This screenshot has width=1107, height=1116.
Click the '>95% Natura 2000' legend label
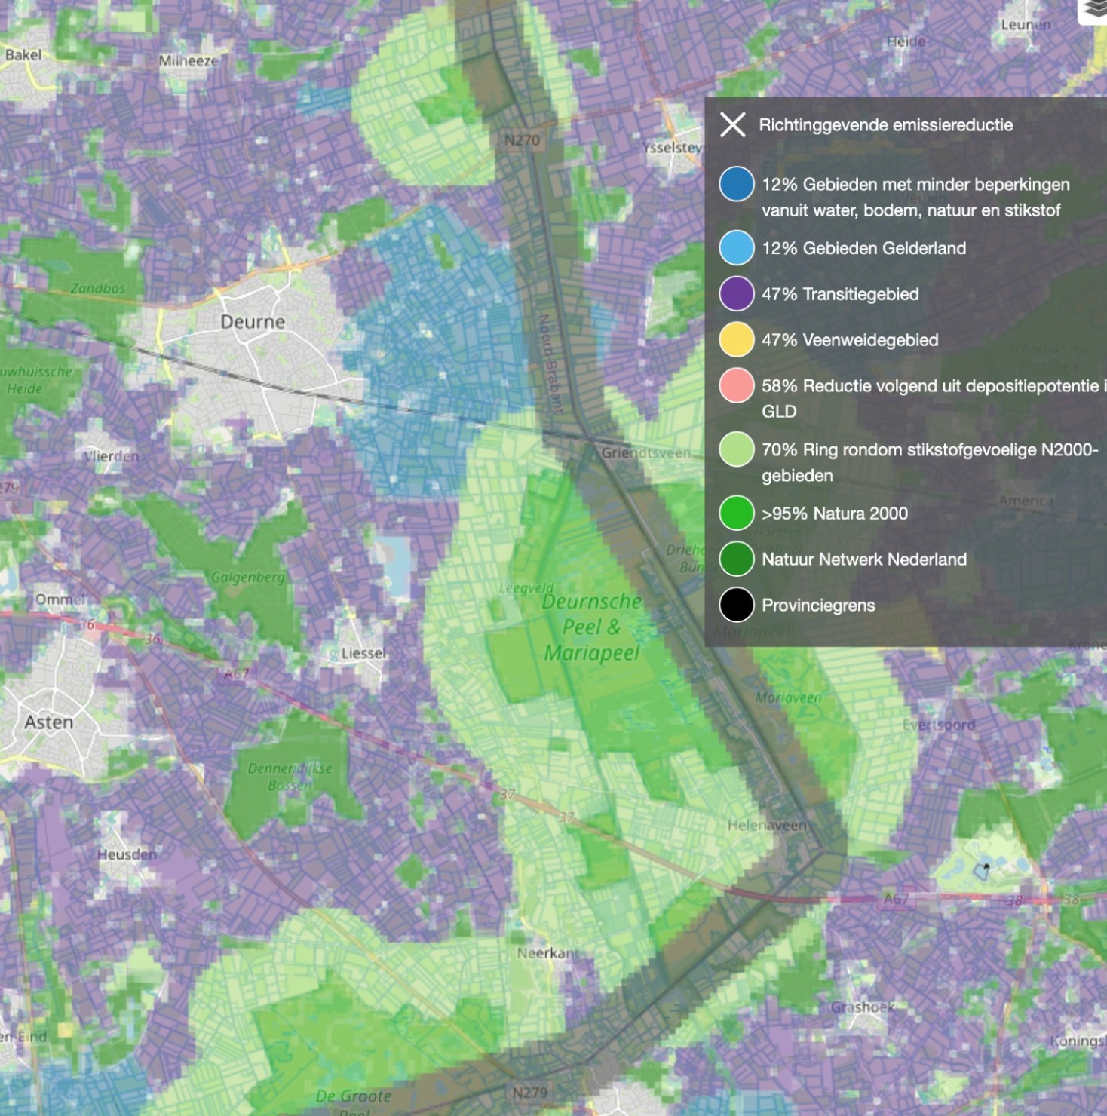pos(834,514)
